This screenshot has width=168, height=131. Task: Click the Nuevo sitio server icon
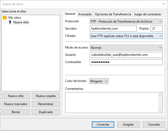point(10,22)
